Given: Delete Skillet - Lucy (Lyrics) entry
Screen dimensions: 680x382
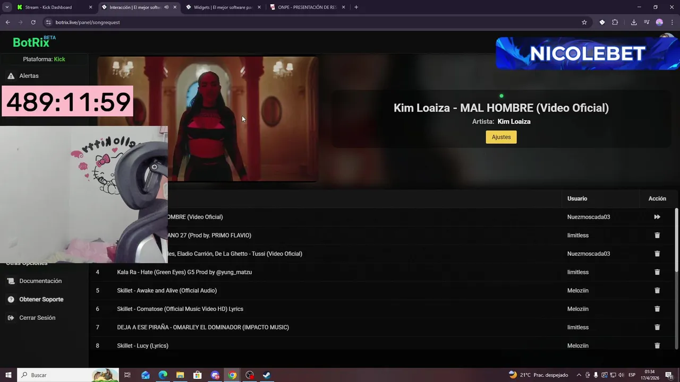Looking at the screenshot, I should pyautogui.click(x=657, y=345).
